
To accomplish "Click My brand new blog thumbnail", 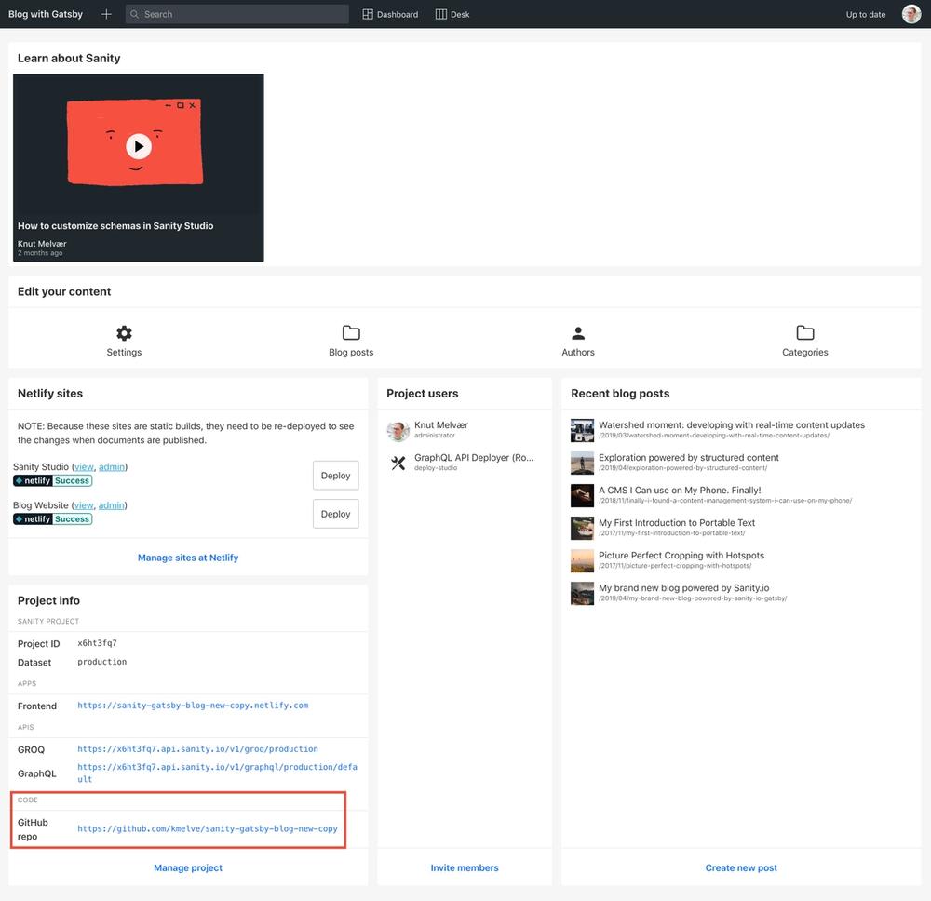I will point(582,594).
